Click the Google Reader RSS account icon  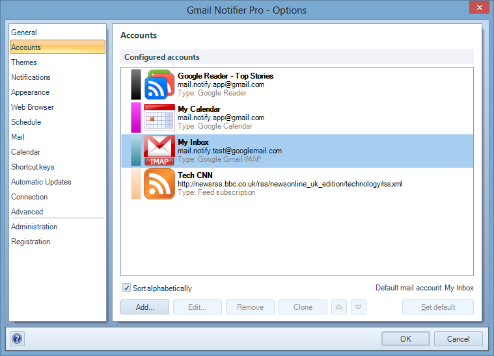(x=159, y=84)
